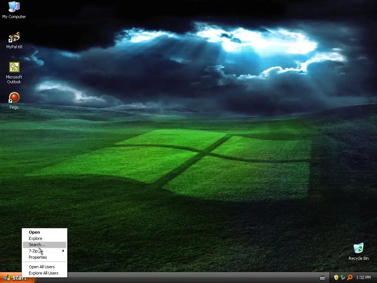Image resolution: width=377 pixels, height=283 pixels.
Task: Click the on-screen keyboard taskbar icon
Action: [323, 278]
